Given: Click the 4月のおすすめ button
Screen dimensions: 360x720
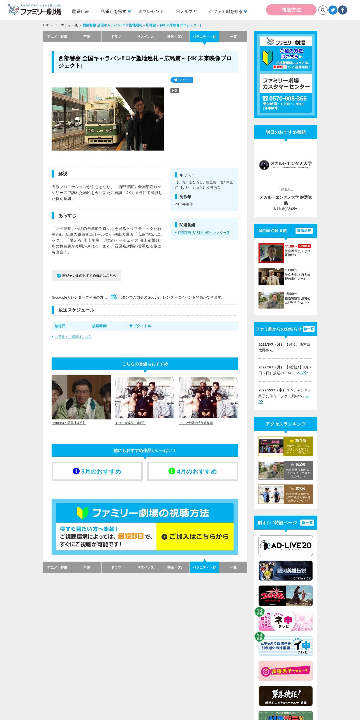Looking at the screenshot, I should [193, 471].
